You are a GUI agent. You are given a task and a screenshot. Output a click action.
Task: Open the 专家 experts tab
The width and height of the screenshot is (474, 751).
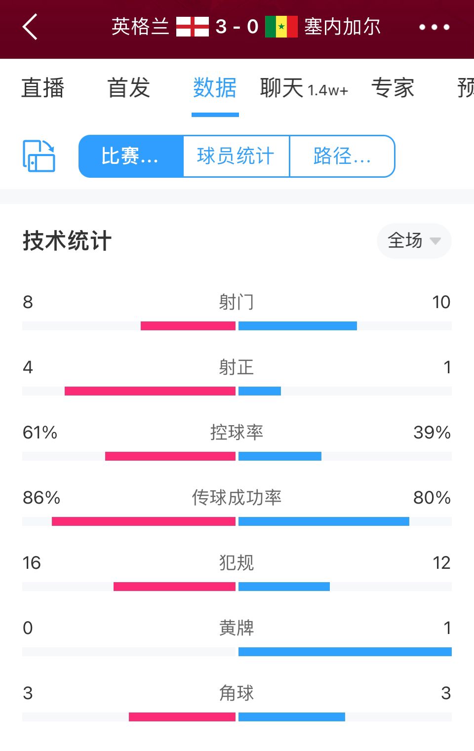coord(393,88)
